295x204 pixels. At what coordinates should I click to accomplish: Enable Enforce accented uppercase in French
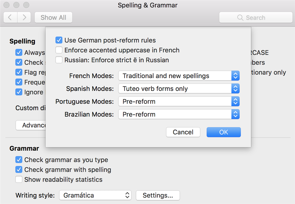click(x=59, y=50)
